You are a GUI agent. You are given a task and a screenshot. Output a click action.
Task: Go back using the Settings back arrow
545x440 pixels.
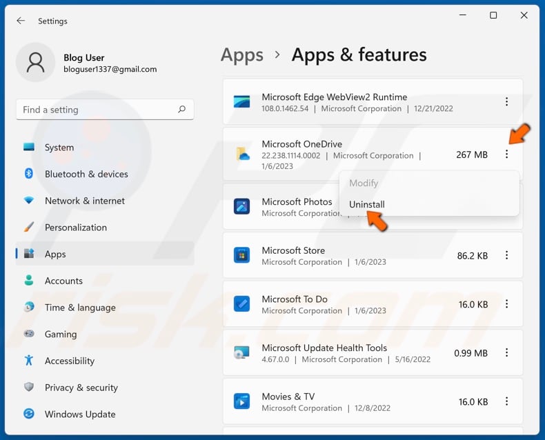point(21,21)
